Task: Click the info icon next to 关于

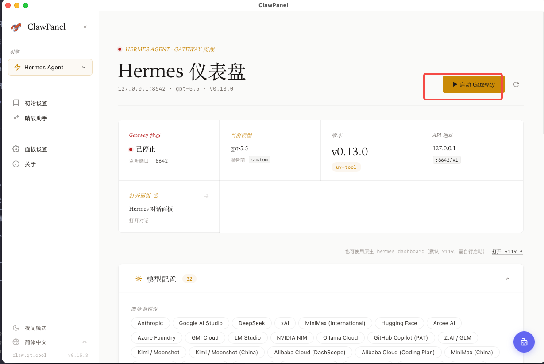Action: [x=16, y=164]
